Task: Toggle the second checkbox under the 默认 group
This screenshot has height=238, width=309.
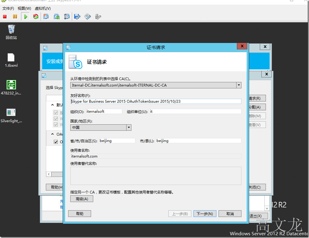Action: (x=56, y=119)
